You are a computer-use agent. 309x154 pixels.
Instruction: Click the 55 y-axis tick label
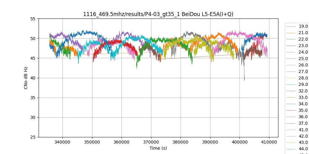coord(33,19)
